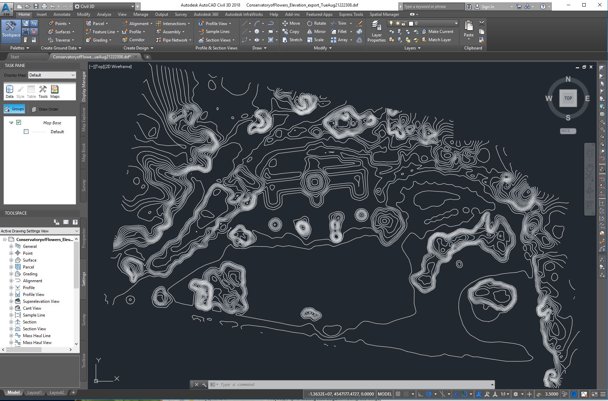Select the Points creation tool

click(x=60, y=23)
